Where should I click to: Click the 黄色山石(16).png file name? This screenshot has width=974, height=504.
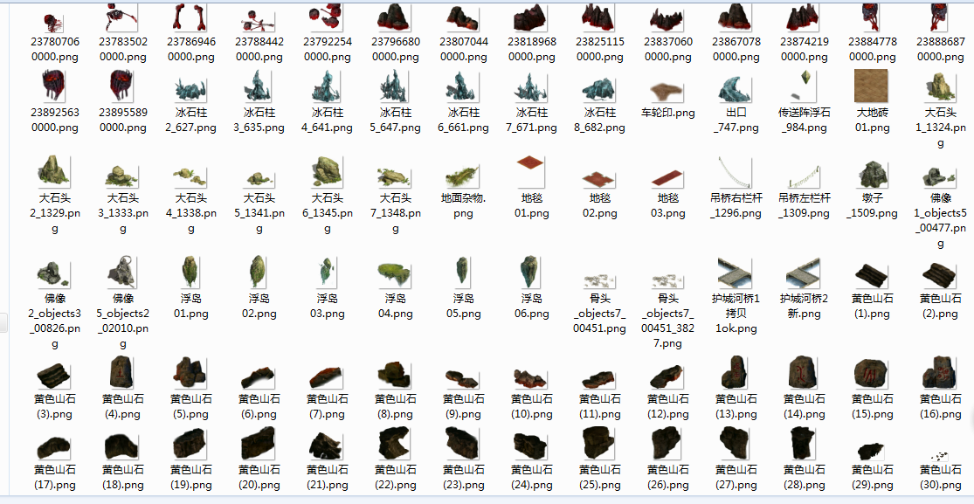pyautogui.click(x=941, y=406)
